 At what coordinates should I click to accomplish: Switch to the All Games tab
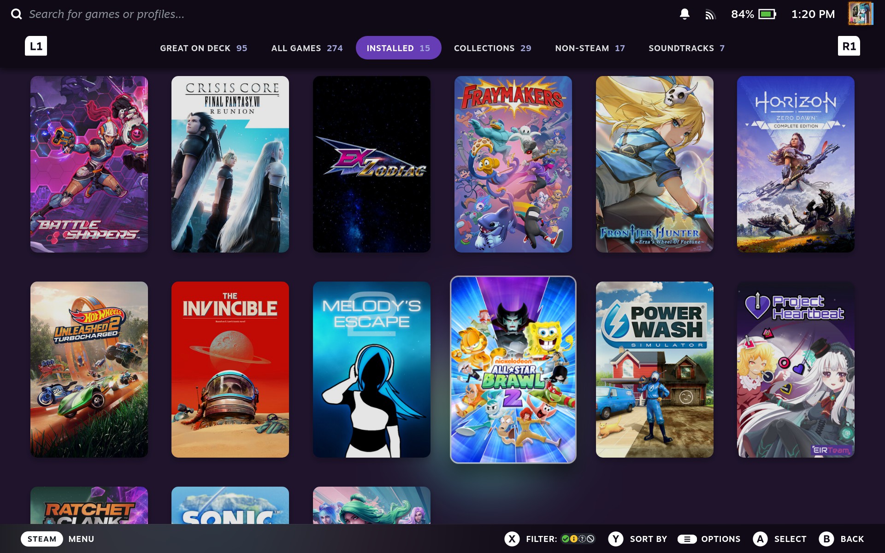(x=307, y=48)
